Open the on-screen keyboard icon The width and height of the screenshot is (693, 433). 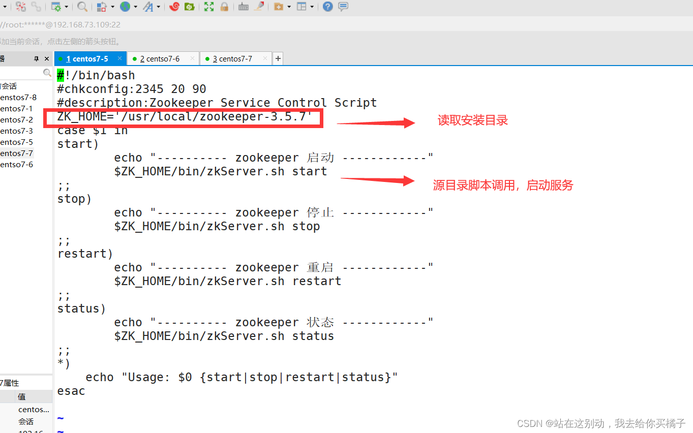243,7
